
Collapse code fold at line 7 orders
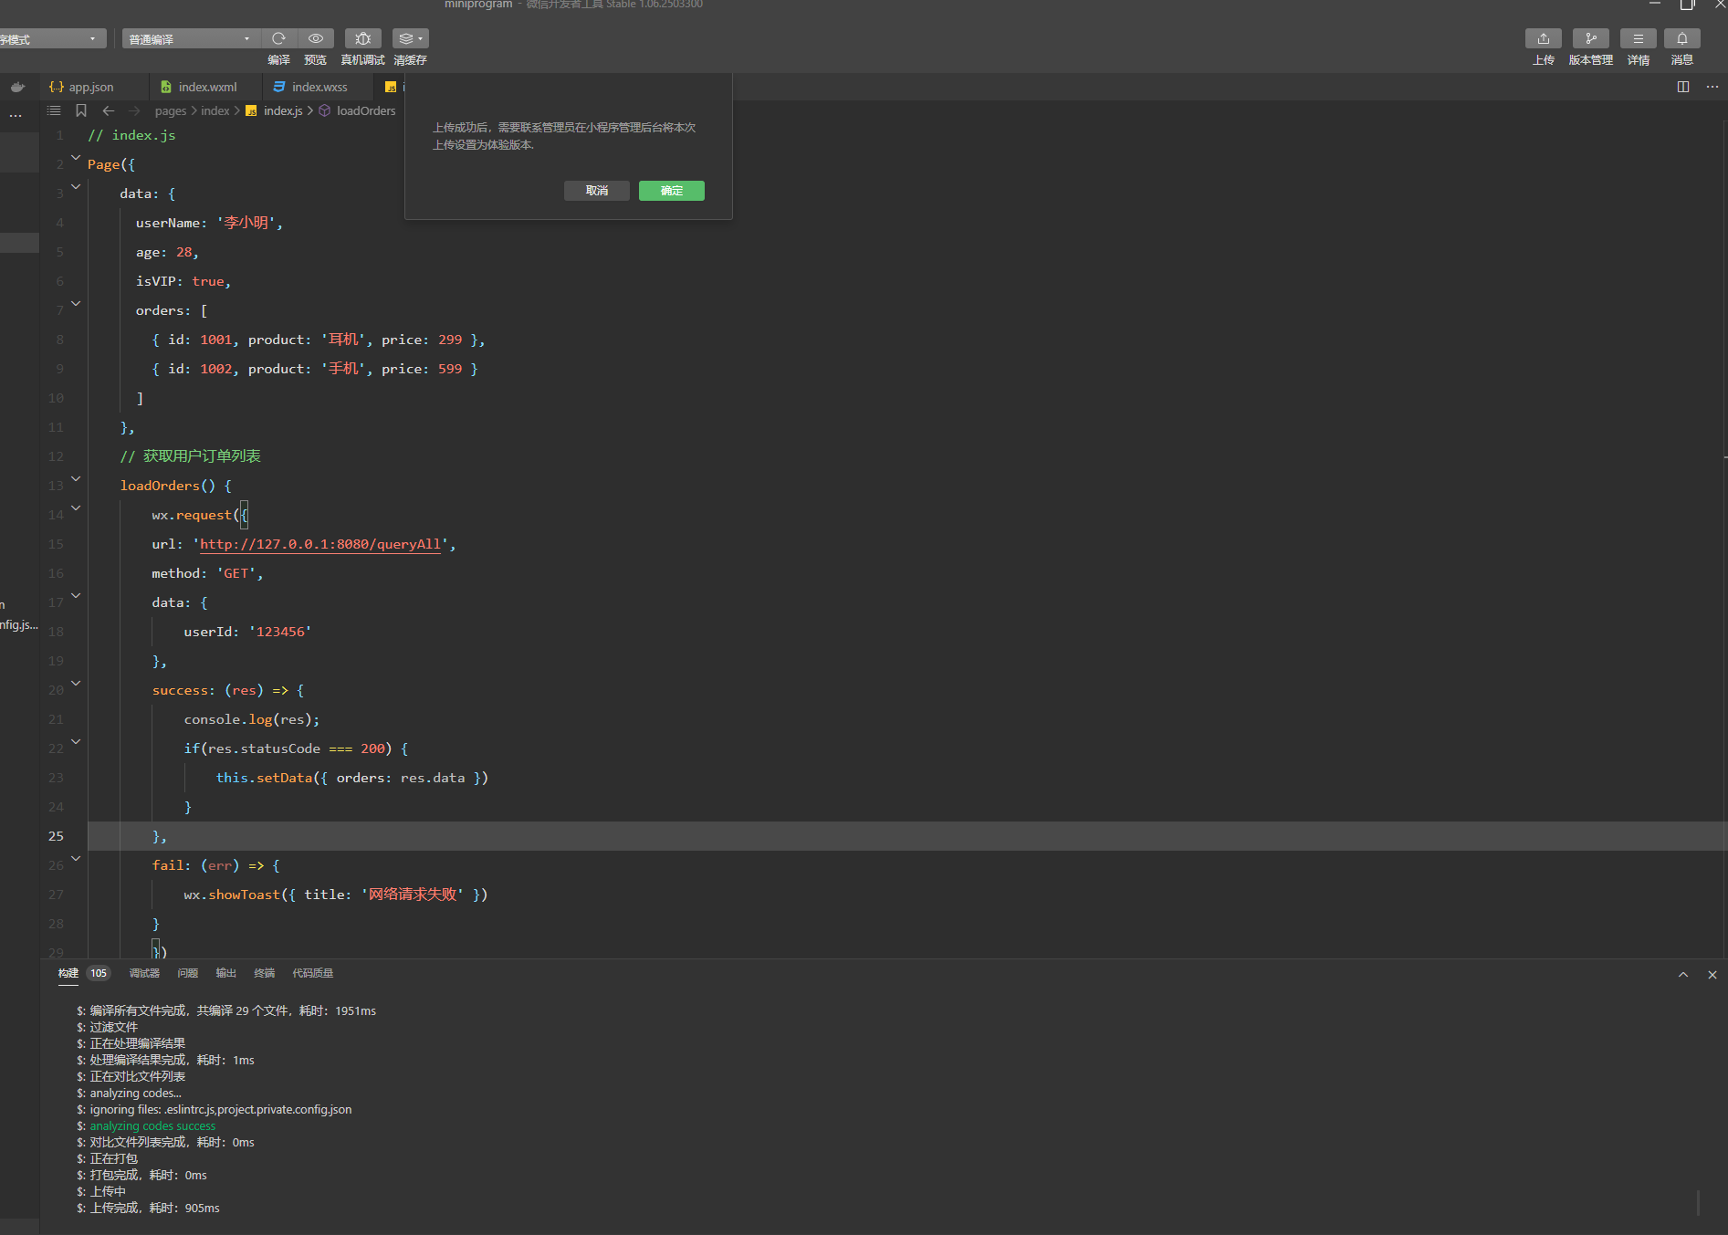(x=76, y=304)
